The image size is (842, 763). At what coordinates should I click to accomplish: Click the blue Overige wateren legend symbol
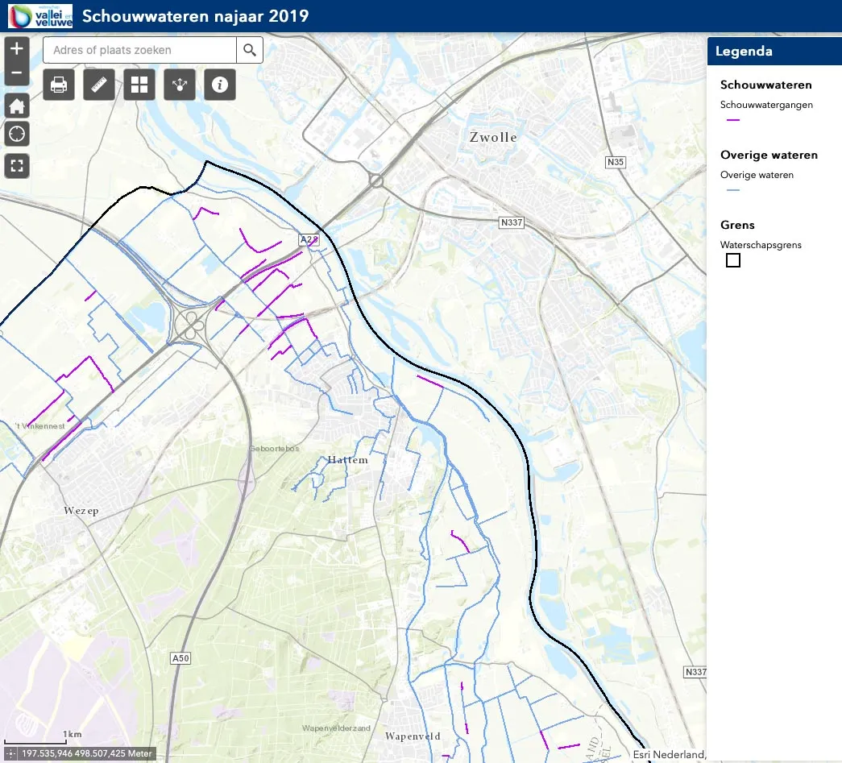pyautogui.click(x=732, y=190)
